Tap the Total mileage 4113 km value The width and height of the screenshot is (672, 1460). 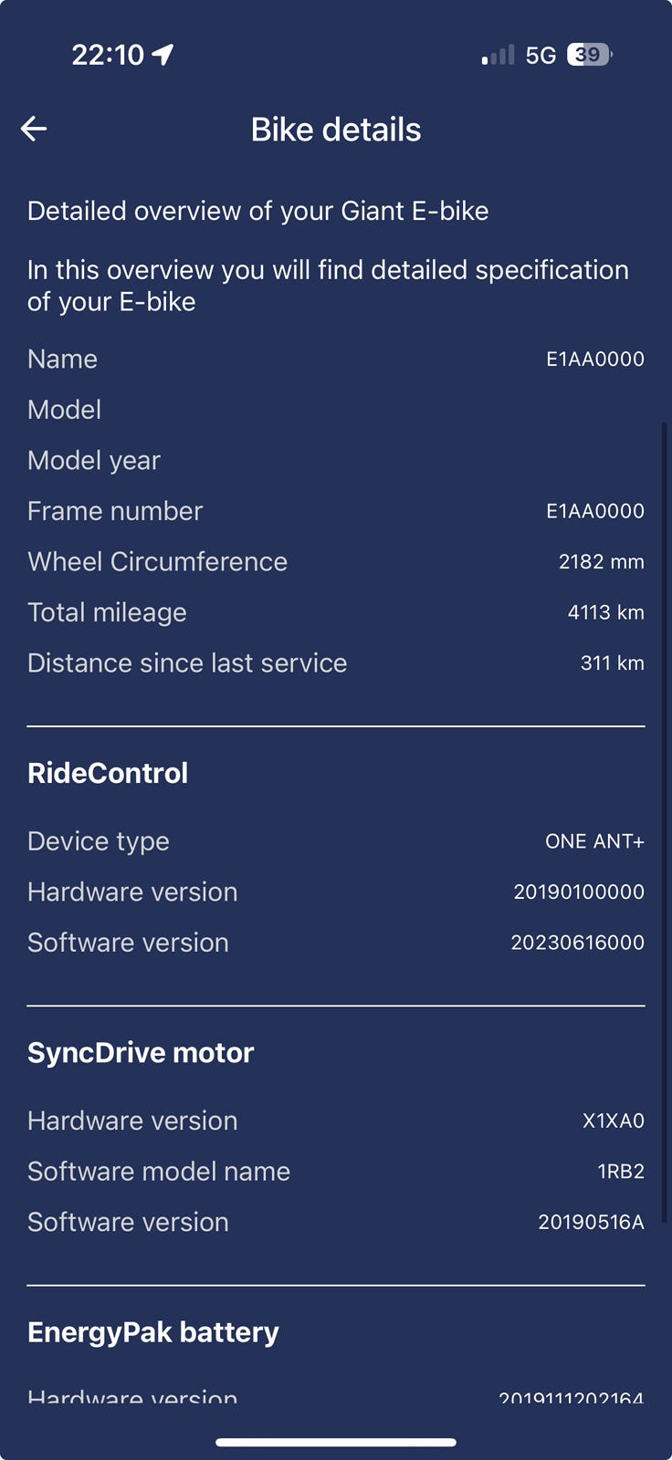coord(606,612)
